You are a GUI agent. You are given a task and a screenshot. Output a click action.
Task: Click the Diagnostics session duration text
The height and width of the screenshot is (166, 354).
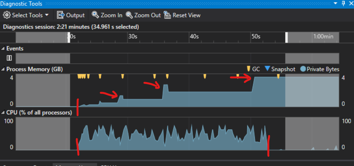(x=71, y=27)
